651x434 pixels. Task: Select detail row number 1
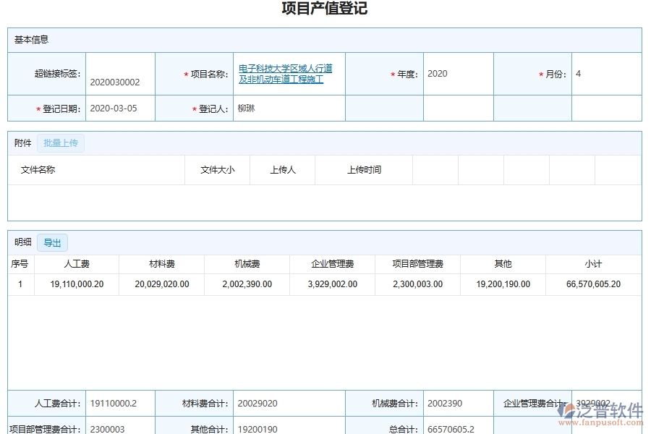(x=20, y=284)
